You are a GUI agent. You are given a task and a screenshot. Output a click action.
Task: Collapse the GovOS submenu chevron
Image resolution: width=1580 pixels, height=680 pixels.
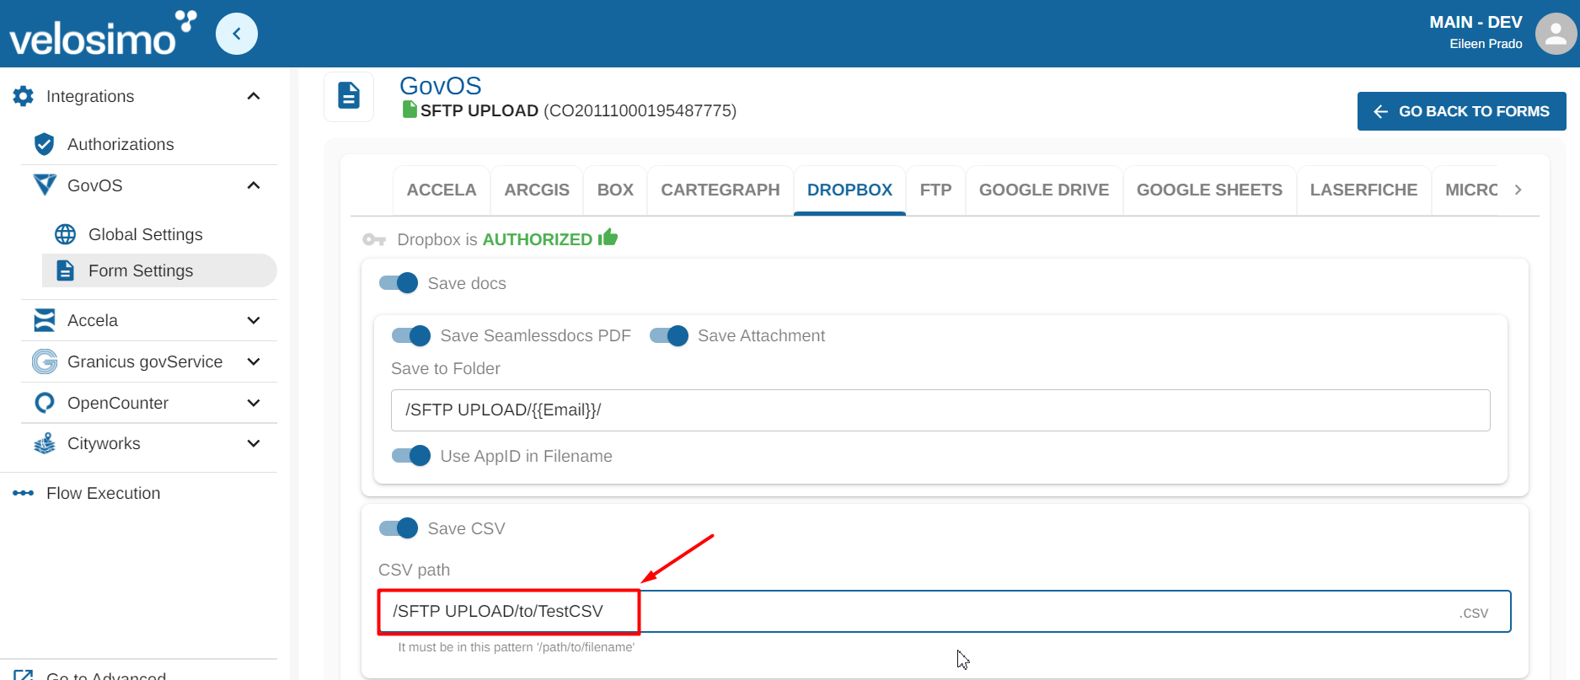pos(254,185)
